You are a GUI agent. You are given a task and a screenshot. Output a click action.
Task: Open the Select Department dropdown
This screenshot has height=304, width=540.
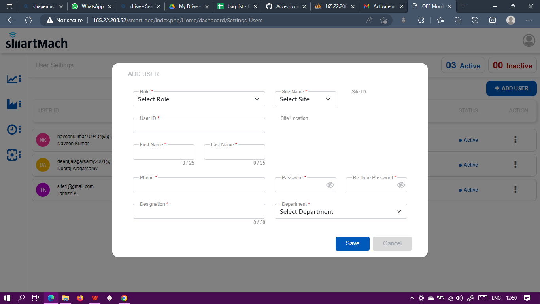(341, 211)
